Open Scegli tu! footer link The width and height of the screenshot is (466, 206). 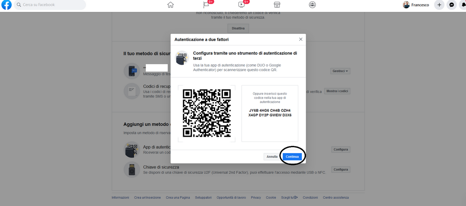290,197
